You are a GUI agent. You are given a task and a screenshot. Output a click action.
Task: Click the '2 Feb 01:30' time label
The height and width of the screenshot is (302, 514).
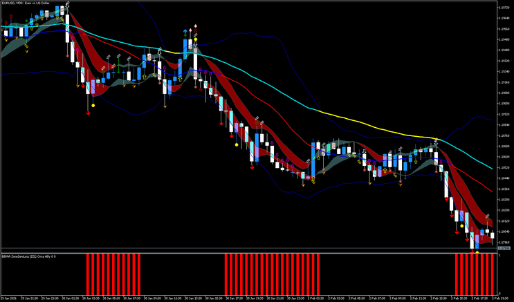314,299
